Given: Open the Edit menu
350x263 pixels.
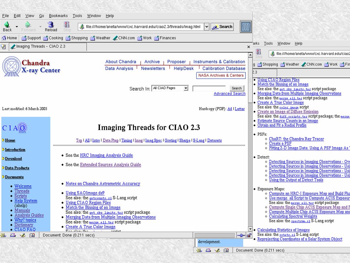Looking at the screenshot, I should click(17, 16).
